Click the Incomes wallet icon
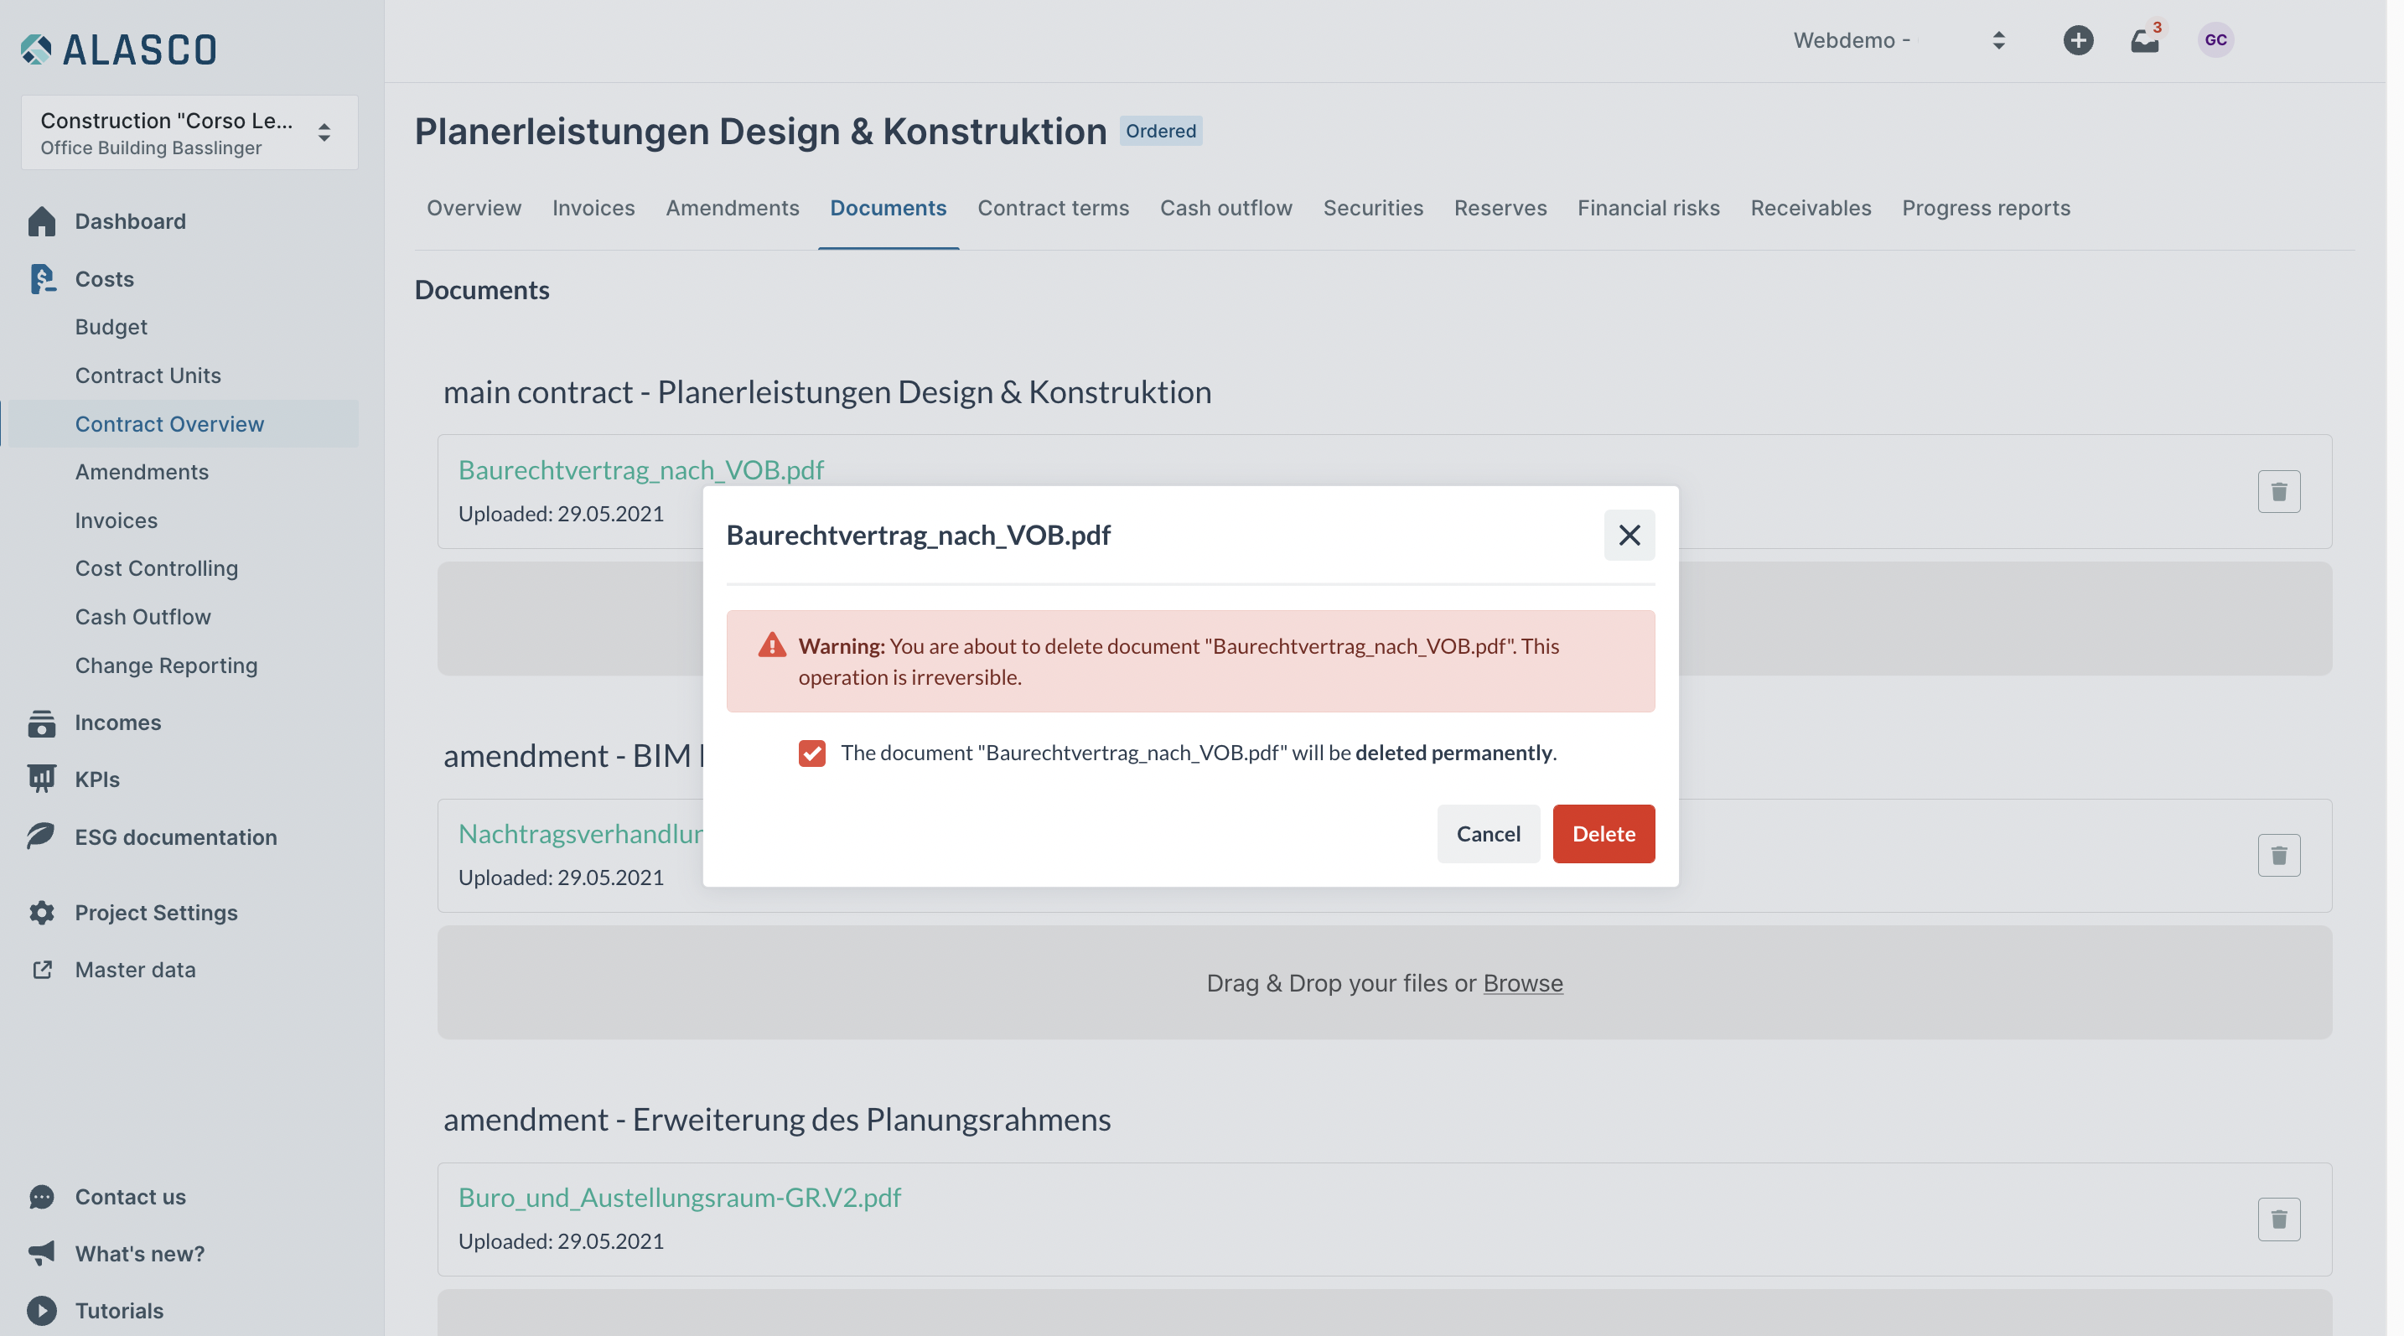Screen dimensions: 2404x1336 click(42, 723)
